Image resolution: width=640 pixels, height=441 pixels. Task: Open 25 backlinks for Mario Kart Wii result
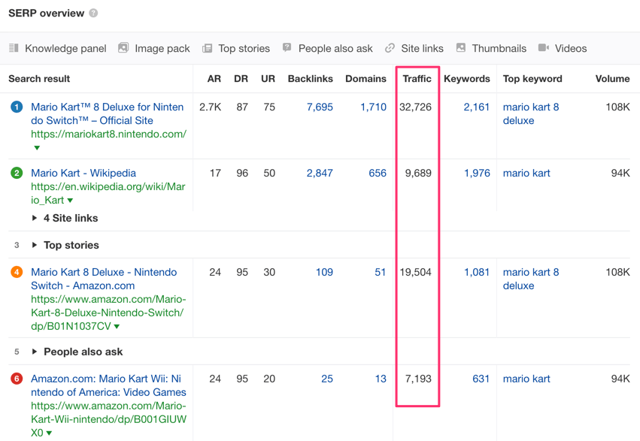pyautogui.click(x=327, y=379)
